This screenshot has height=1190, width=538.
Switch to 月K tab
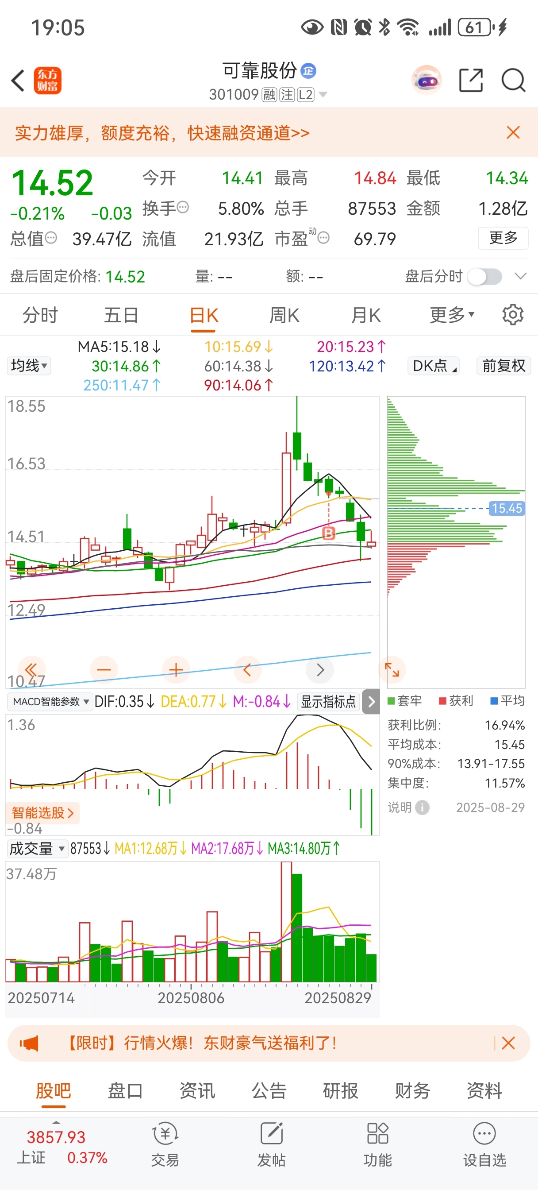pyautogui.click(x=366, y=316)
